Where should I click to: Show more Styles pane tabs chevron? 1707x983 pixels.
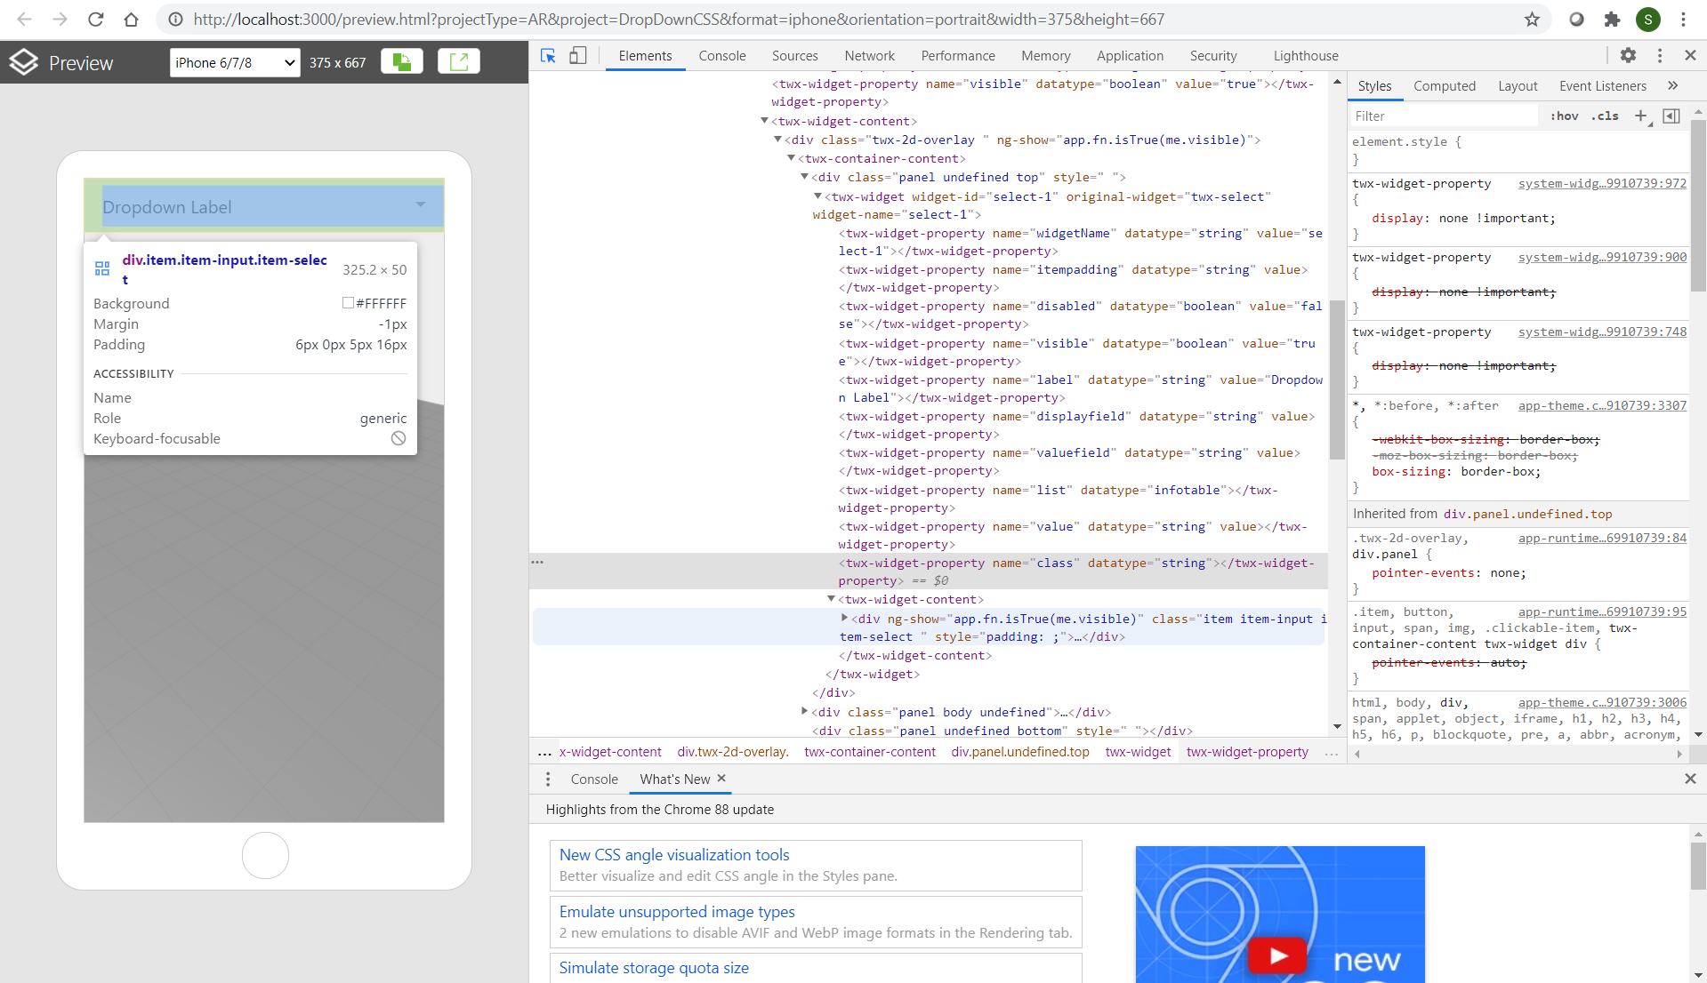1673,86
